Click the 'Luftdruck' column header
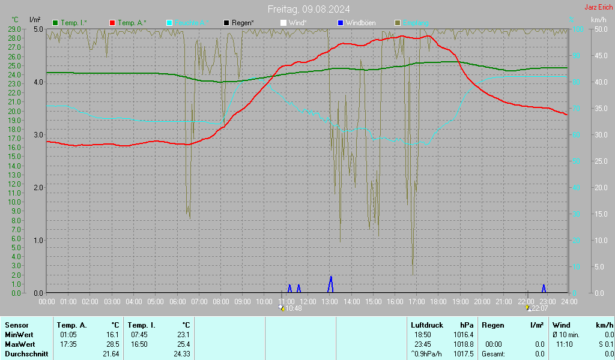615x360 pixels. [x=427, y=325]
